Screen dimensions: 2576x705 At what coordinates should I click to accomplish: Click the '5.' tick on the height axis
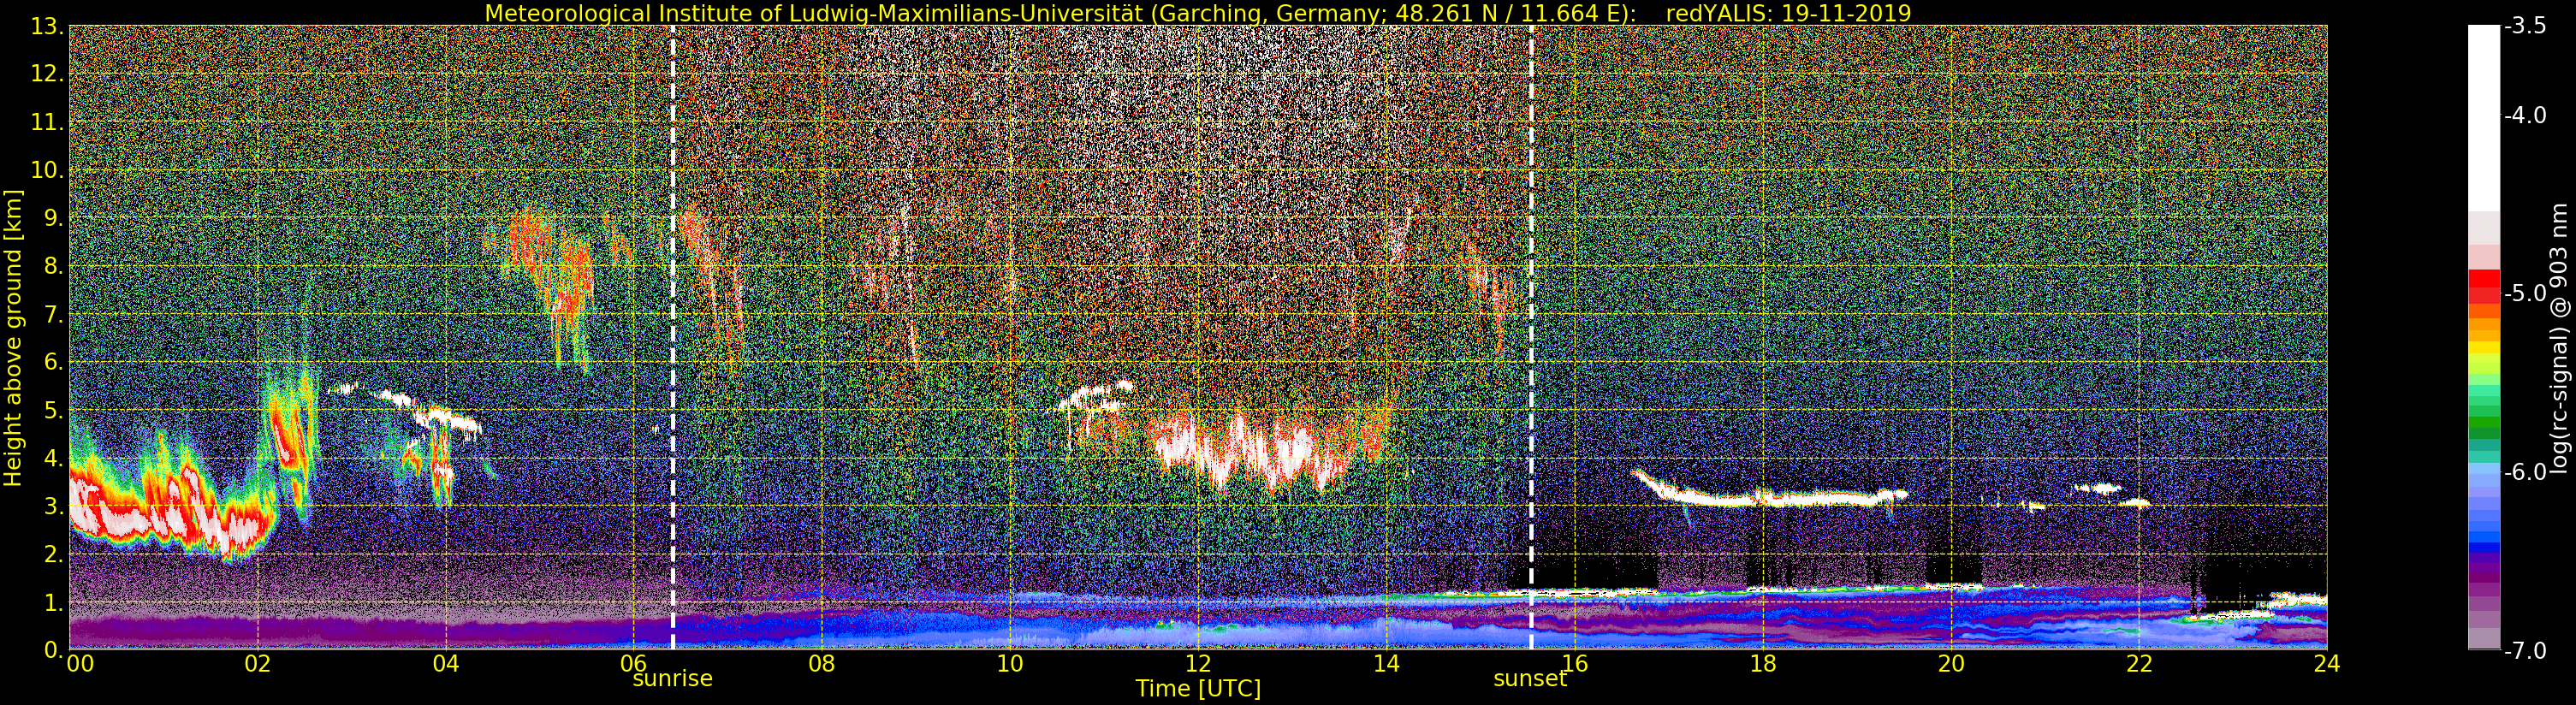(53, 410)
